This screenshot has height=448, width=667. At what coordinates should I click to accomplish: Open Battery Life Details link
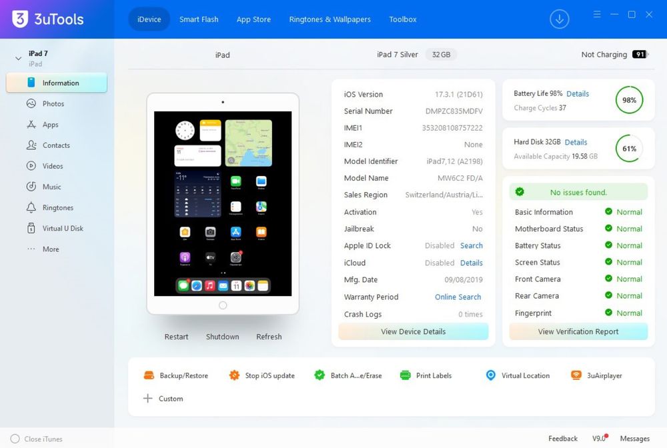coord(578,93)
